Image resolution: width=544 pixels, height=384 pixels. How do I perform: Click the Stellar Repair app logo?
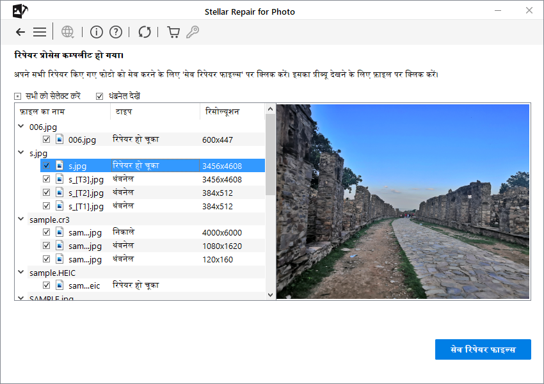pos(20,11)
